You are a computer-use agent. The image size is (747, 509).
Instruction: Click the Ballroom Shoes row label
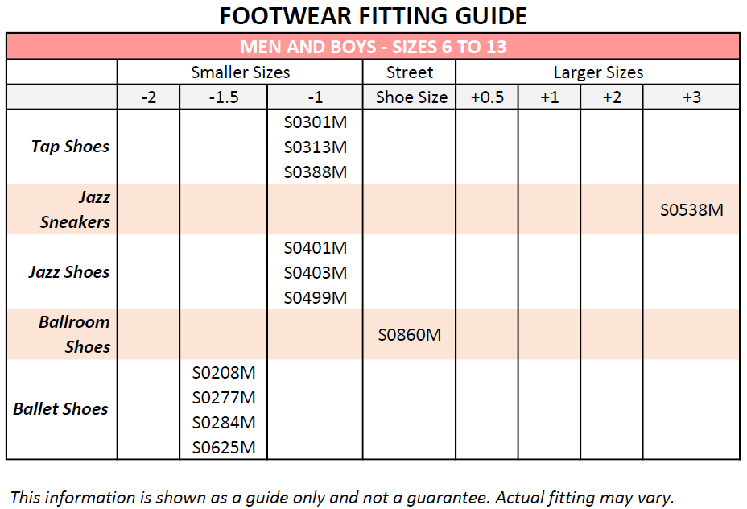(x=75, y=334)
